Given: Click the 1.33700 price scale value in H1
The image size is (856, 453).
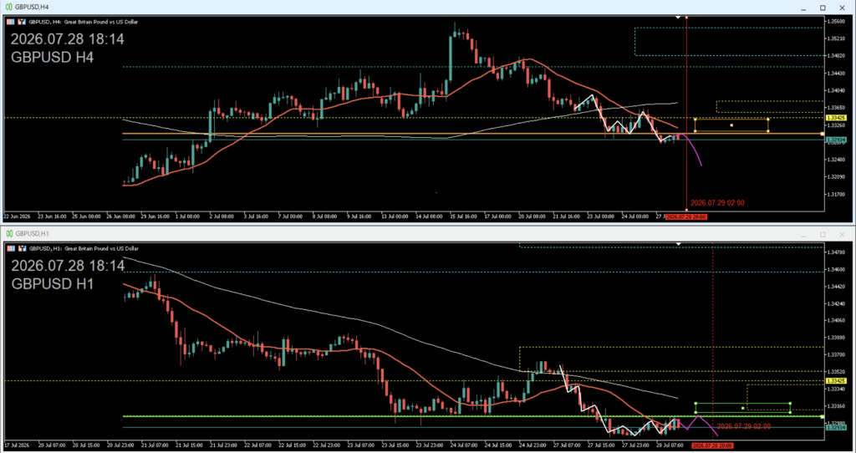Looking at the screenshot, I should click(x=837, y=354).
